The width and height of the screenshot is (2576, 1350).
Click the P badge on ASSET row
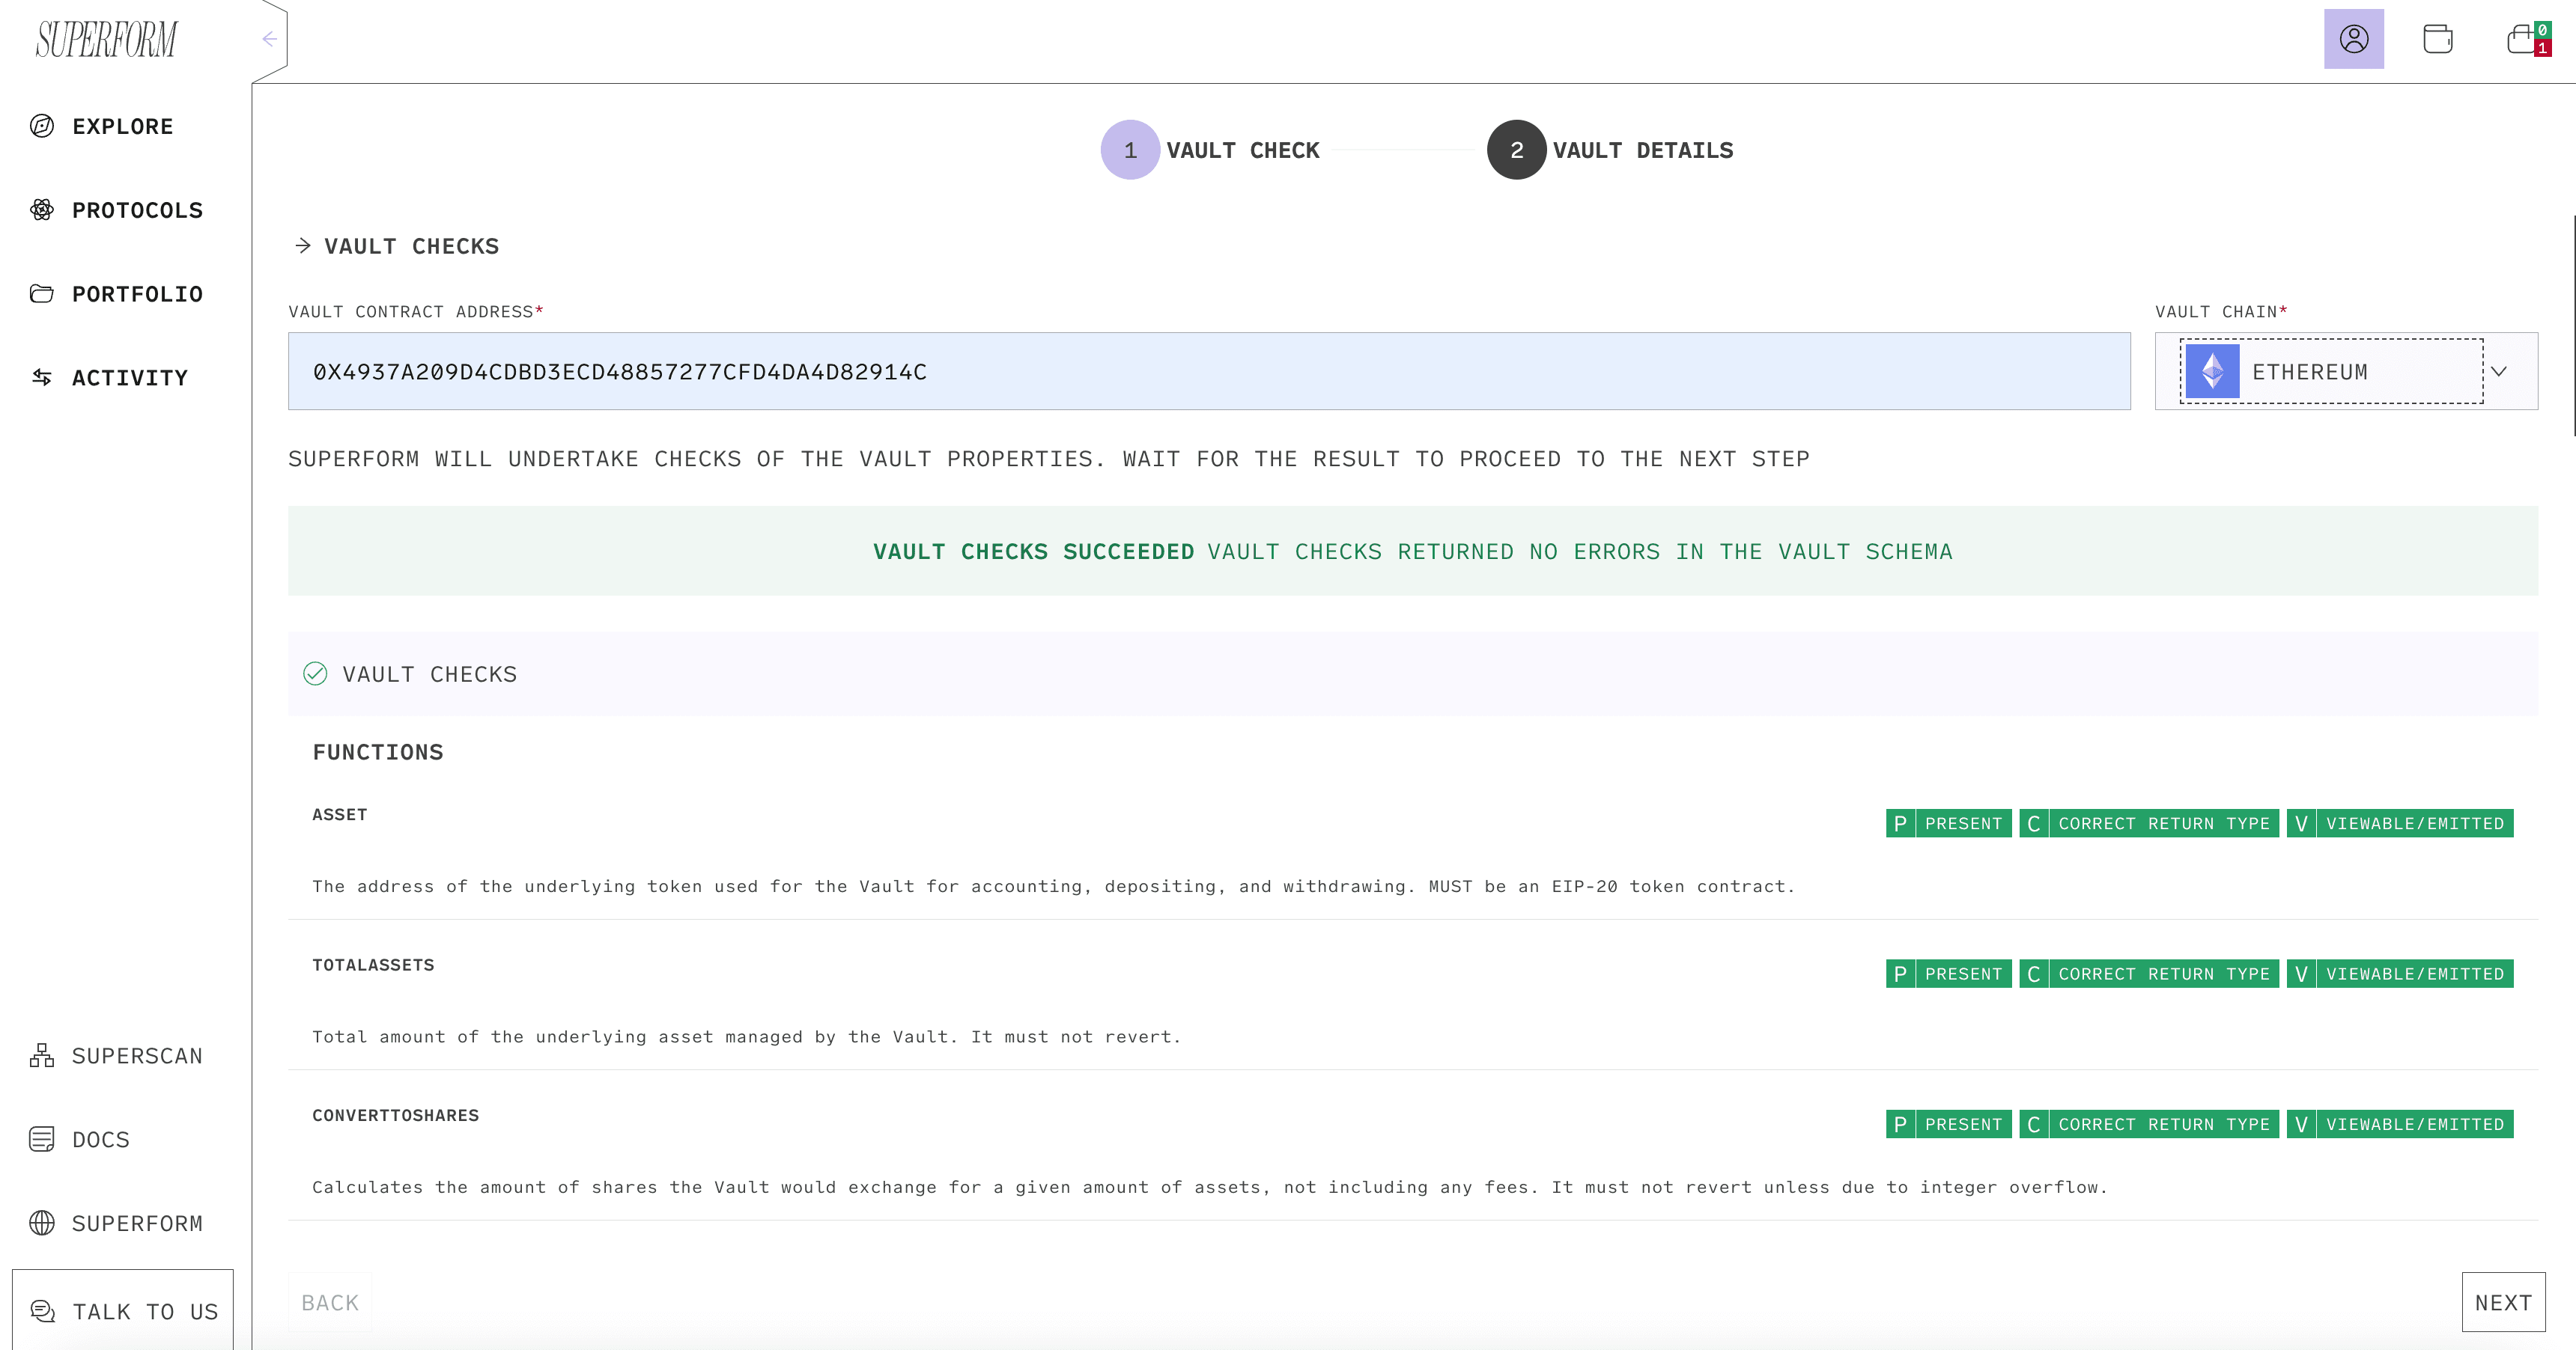tap(1900, 823)
